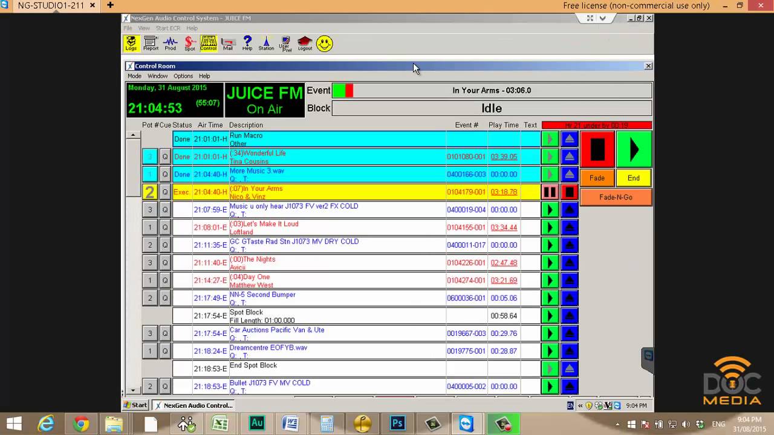774x435 pixels.
Task: Toggle cue Q for Car Auctions row
Action: [165, 333]
